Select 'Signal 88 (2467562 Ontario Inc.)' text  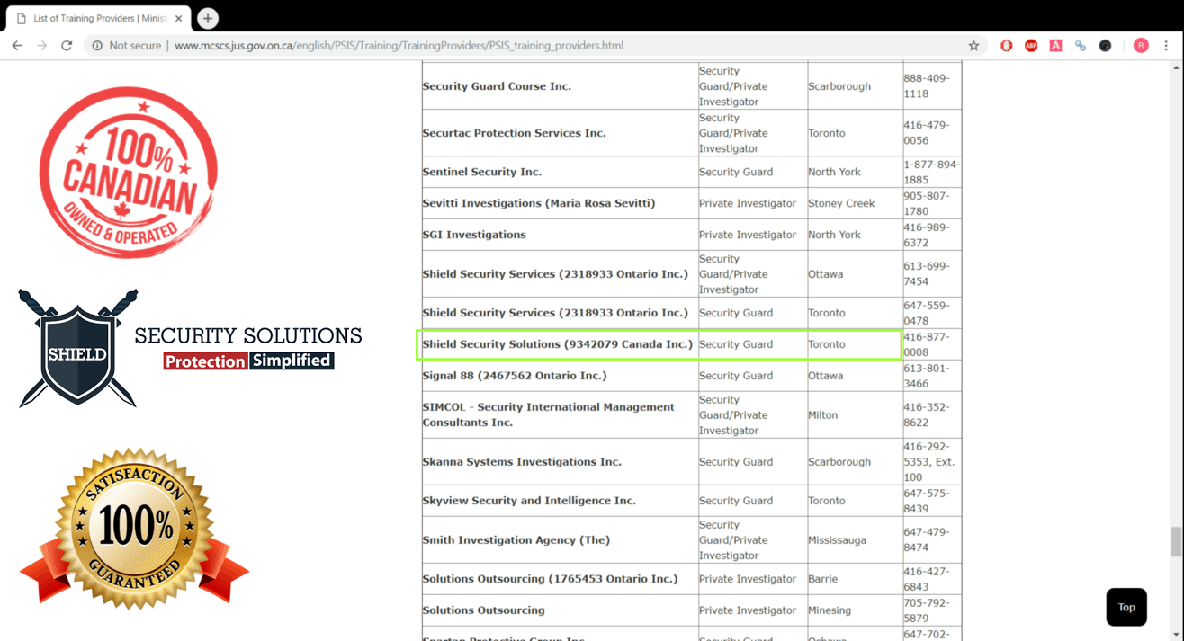coord(514,376)
